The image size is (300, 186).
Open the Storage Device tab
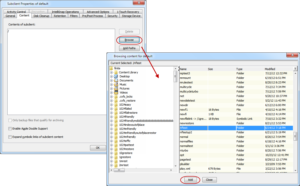click(131, 16)
